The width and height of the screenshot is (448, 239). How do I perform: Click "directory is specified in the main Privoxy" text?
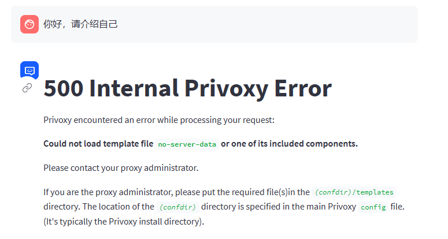(x=279, y=207)
